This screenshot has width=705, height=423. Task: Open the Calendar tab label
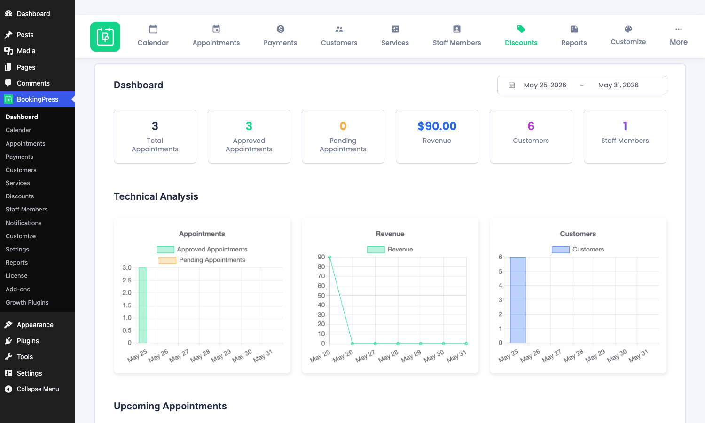pos(153,43)
